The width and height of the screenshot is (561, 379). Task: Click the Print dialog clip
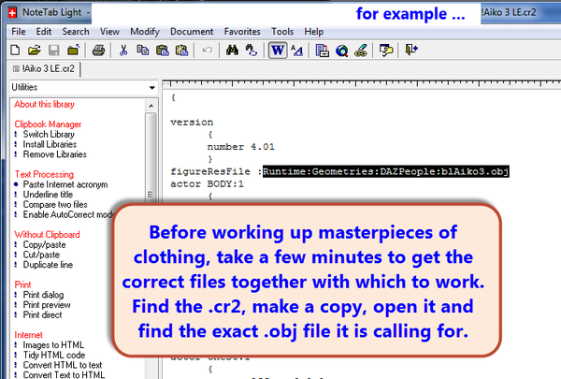coord(43,295)
